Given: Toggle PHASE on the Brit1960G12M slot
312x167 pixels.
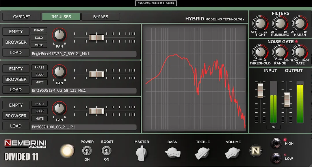Looking at the screenshot, I should tap(39, 68).
